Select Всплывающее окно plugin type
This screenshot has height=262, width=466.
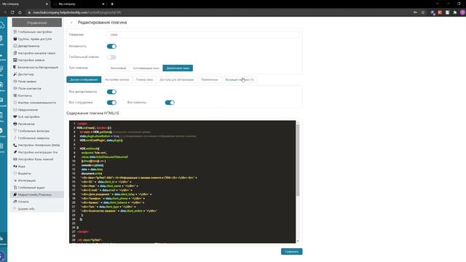click(x=146, y=68)
